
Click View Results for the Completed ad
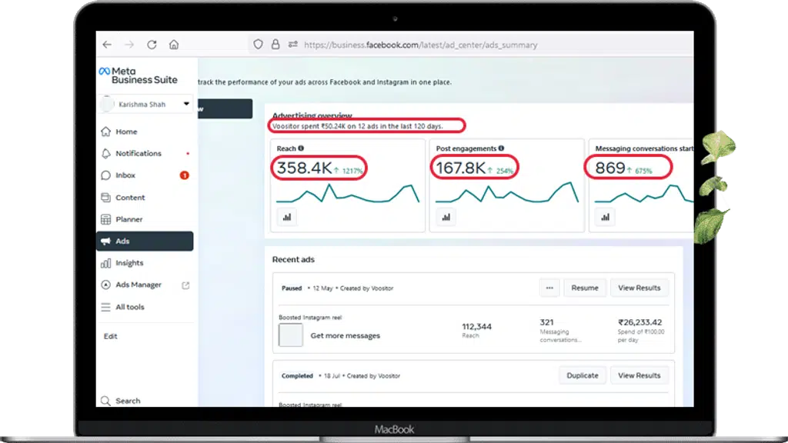pyautogui.click(x=639, y=375)
